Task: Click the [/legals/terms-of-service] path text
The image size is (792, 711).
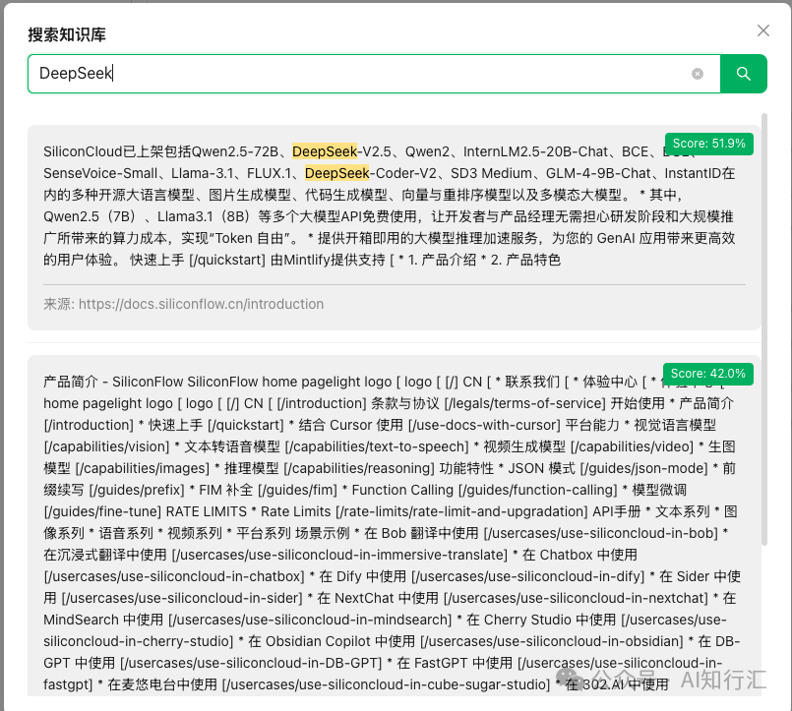Action: point(524,403)
